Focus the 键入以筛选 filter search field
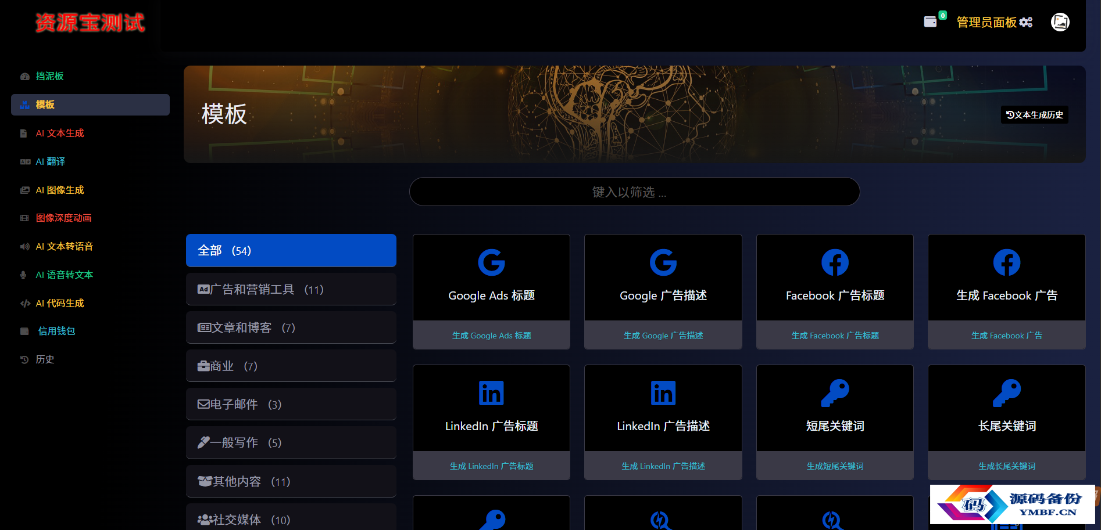The width and height of the screenshot is (1101, 530). point(634,192)
